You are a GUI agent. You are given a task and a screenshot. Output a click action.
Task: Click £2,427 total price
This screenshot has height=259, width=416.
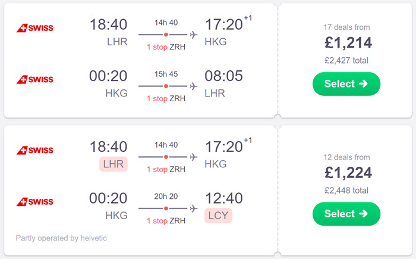(346, 60)
